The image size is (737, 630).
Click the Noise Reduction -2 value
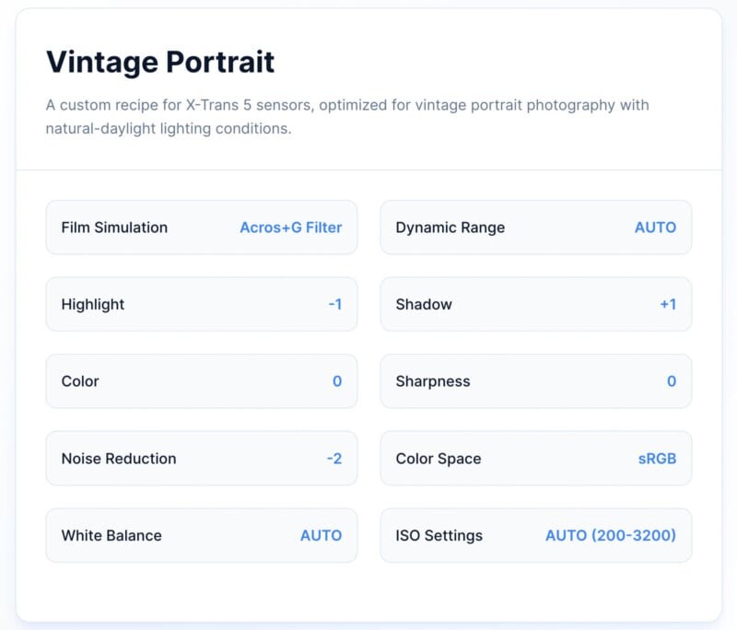pyautogui.click(x=333, y=458)
